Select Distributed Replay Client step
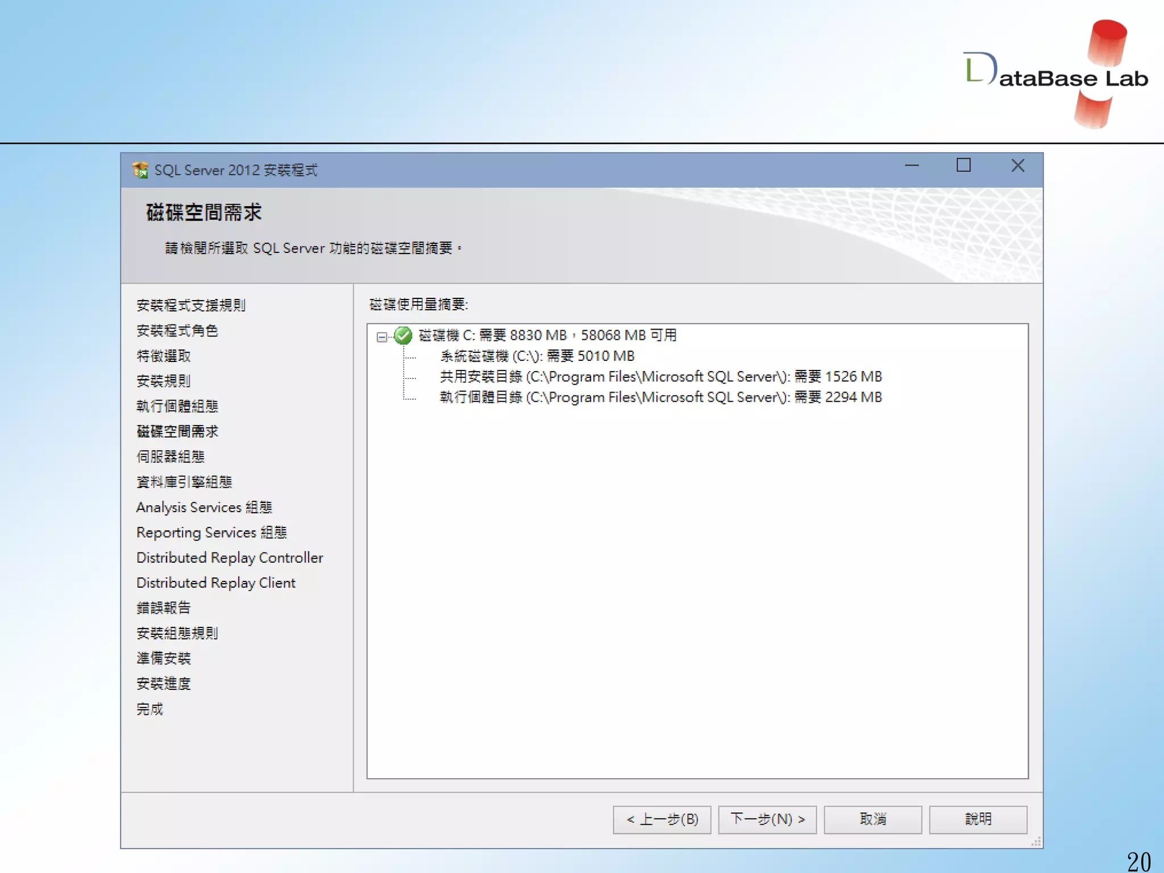 (x=216, y=583)
